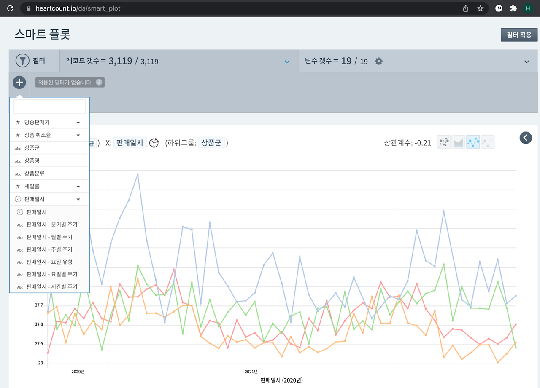Choose 판매일시 - 요일 유형
The height and width of the screenshot is (388, 540).
point(49,262)
